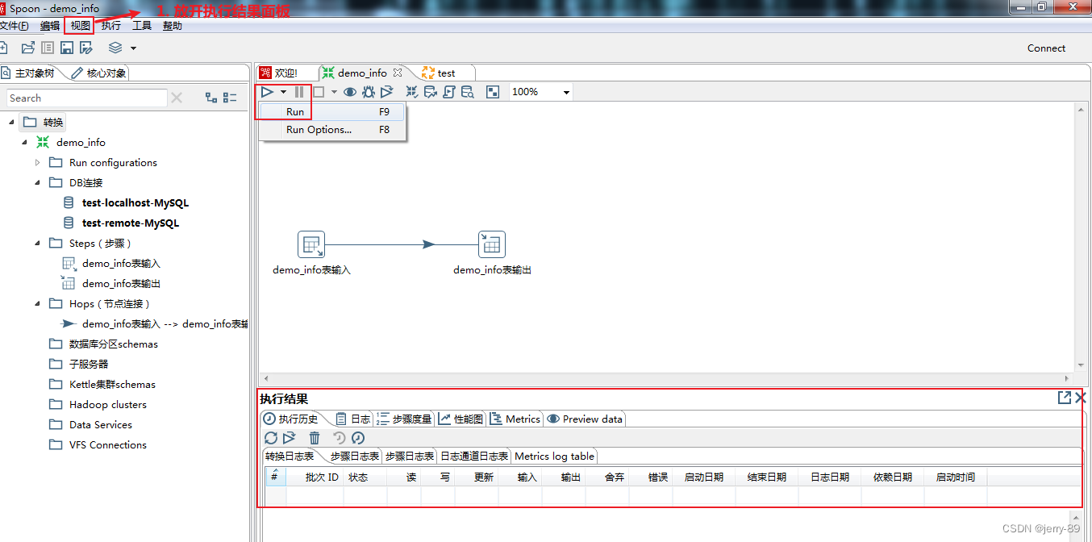1092x542 pixels.
Task: Collapse the Steps（步骤）node
Action: 37,243
